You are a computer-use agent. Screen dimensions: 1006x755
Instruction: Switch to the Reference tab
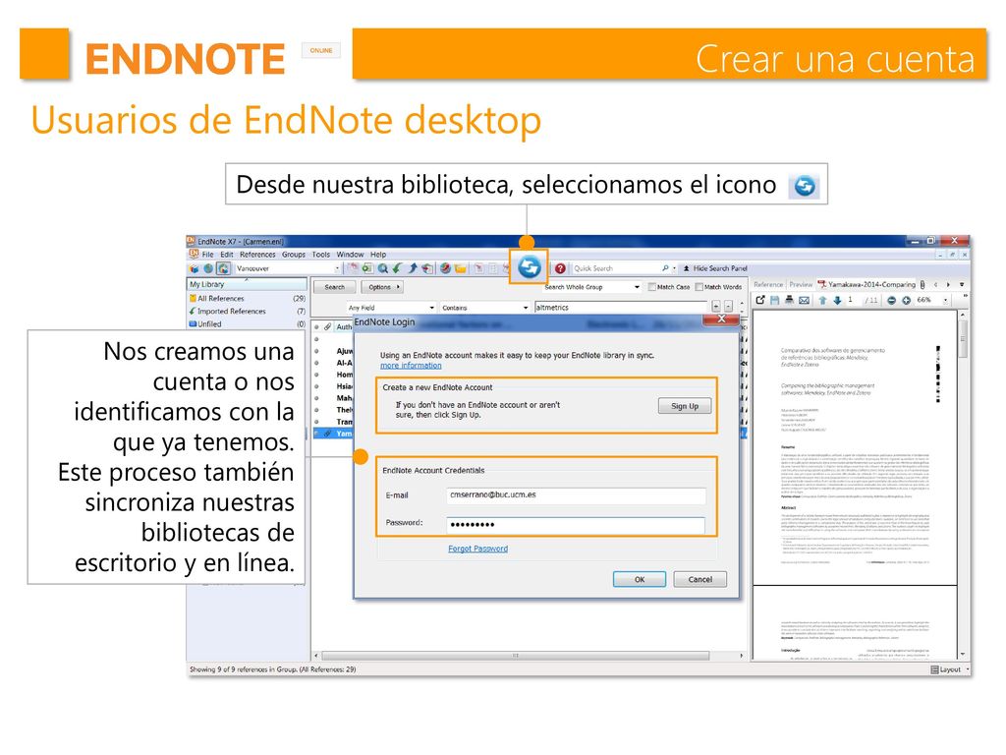[x=768, y=284]
